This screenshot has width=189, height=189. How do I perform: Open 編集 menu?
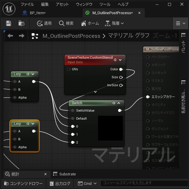[45, 4]
